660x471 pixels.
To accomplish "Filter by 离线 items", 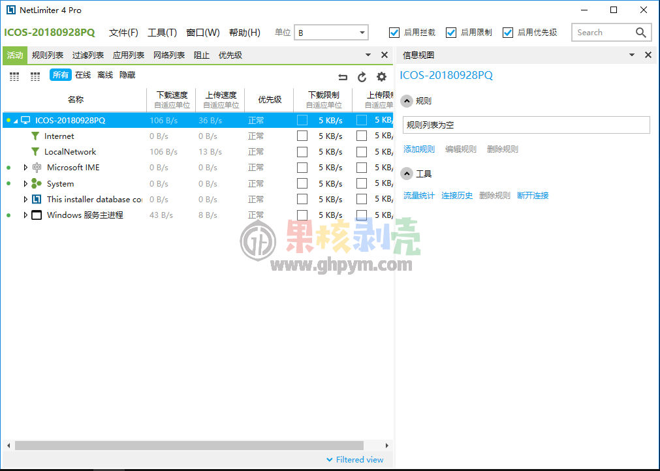I will click(105, 75).
